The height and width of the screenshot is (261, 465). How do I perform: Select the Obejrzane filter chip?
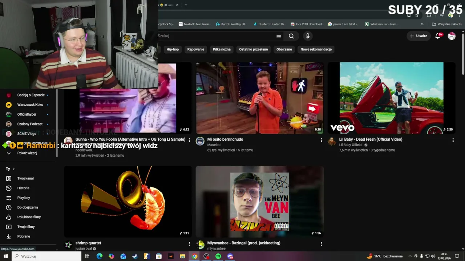click(284, 49)
